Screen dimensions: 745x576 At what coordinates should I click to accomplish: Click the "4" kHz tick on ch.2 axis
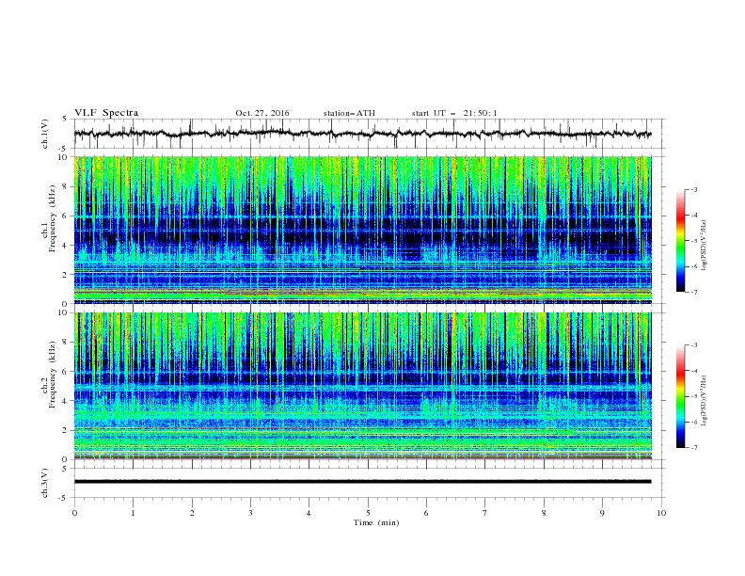(67, 401)
